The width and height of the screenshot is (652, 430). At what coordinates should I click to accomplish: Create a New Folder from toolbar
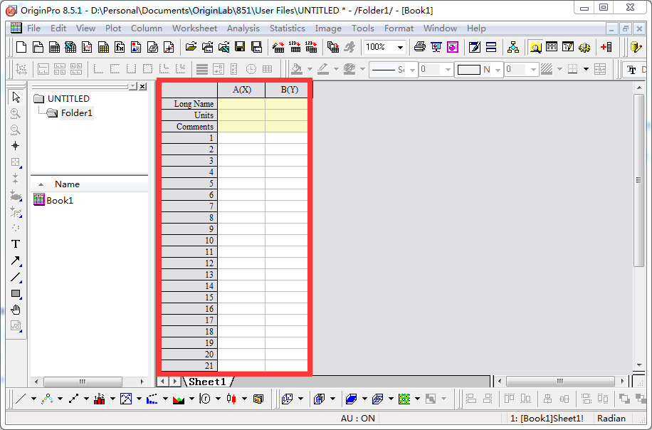pyautogui.click(x=38, y=47)
